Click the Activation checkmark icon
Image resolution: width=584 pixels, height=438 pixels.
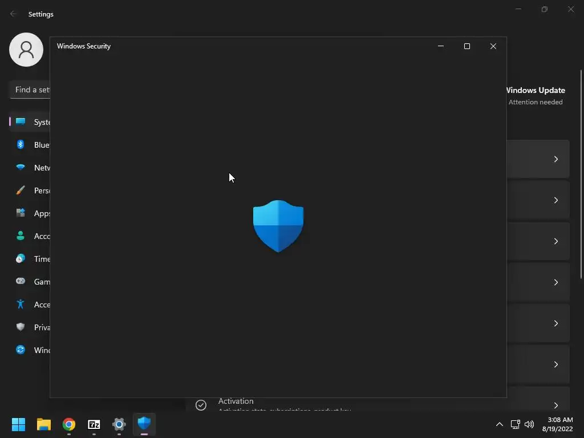(x=201, y=405)
